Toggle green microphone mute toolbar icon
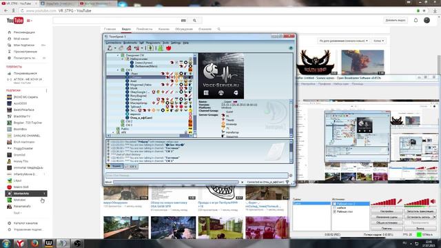The height and width of the screenshot is (248, 441). click(x=150, y=48)
